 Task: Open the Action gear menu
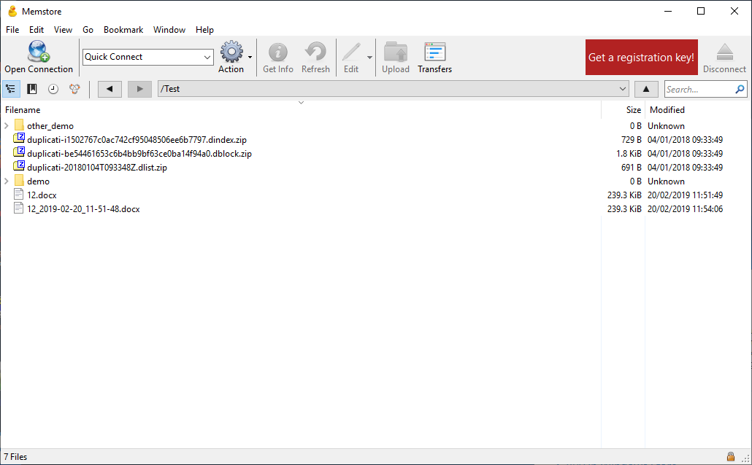point(231,52)
